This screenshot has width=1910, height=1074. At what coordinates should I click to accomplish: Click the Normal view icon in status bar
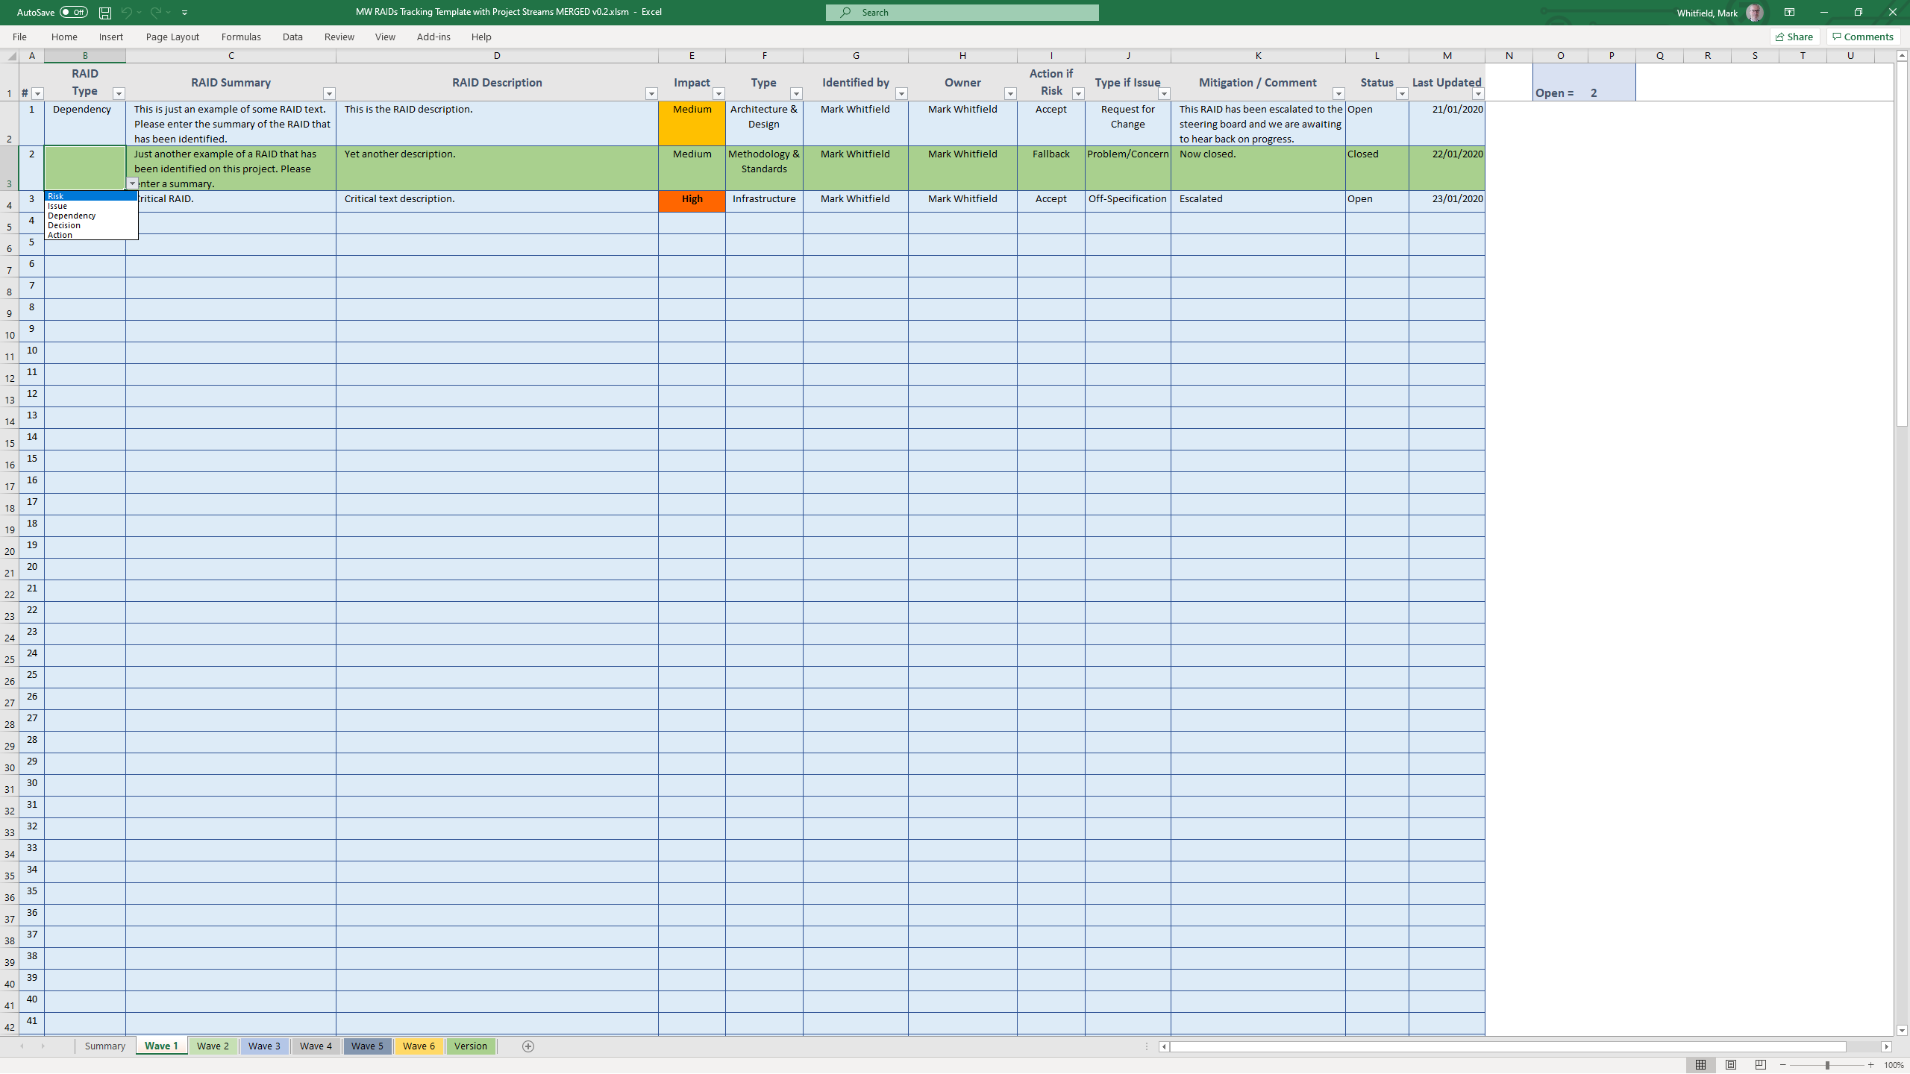coord(1700,1065)
